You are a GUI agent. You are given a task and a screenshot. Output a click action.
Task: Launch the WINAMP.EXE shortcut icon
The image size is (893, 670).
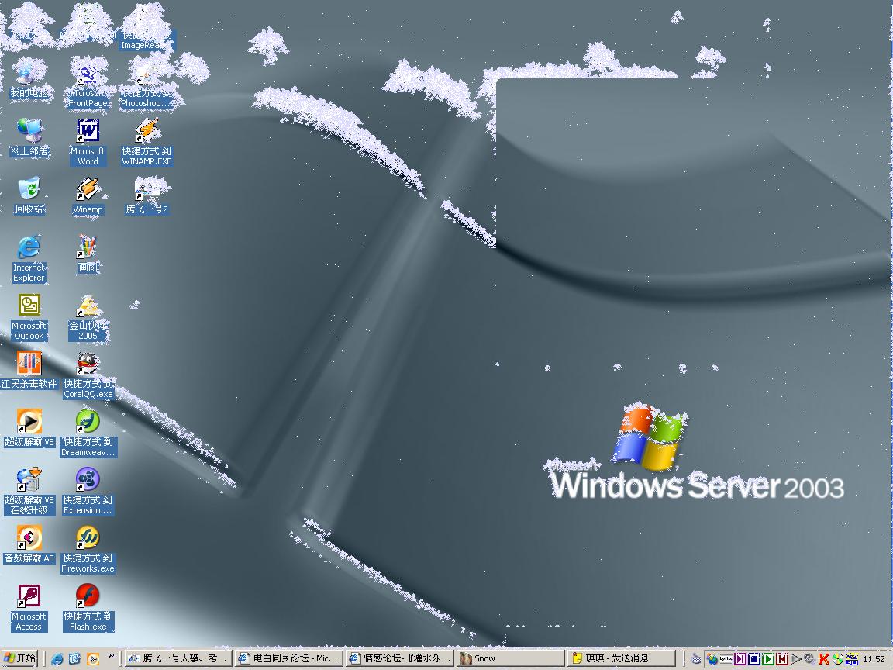coord(147,131)
